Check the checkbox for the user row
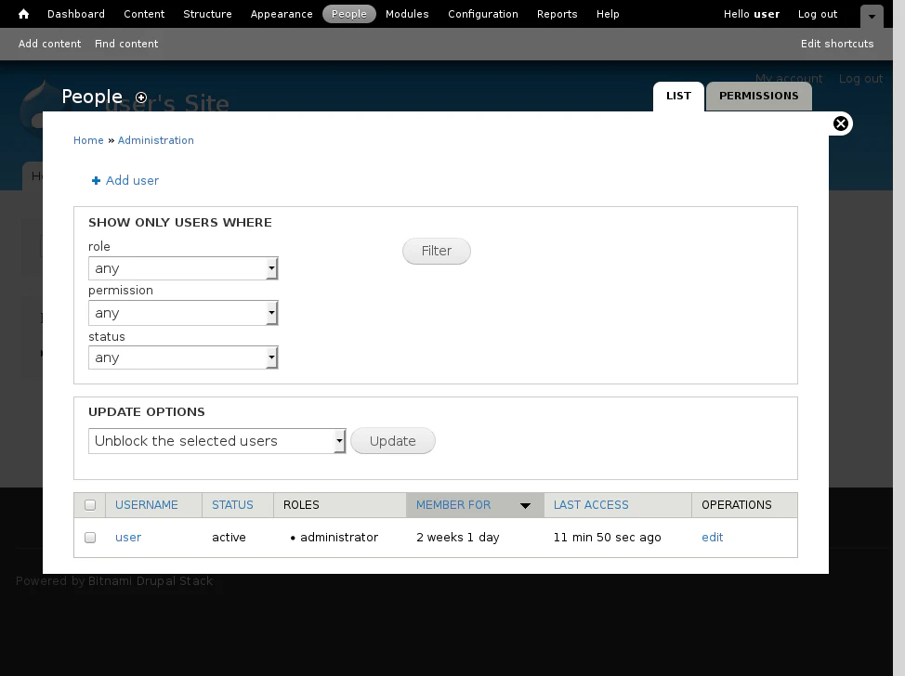Image resolution: width=905 pixels, height=676 pixels. click(90, 538)
